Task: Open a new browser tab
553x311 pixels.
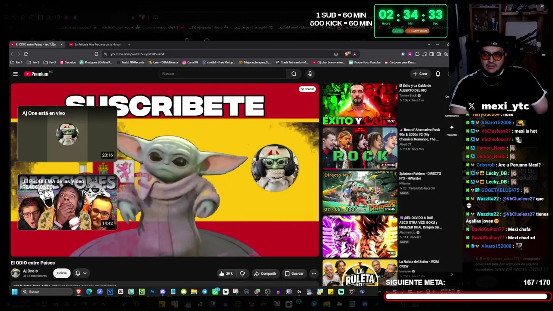Action: [x=129, y=44]
